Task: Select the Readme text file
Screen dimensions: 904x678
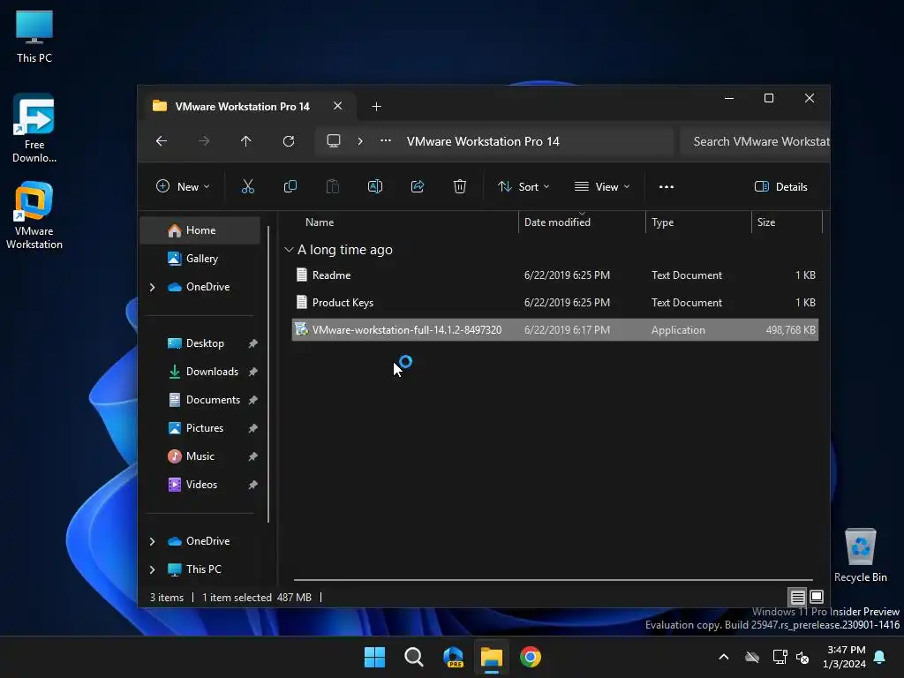Action: pos(554,275)
